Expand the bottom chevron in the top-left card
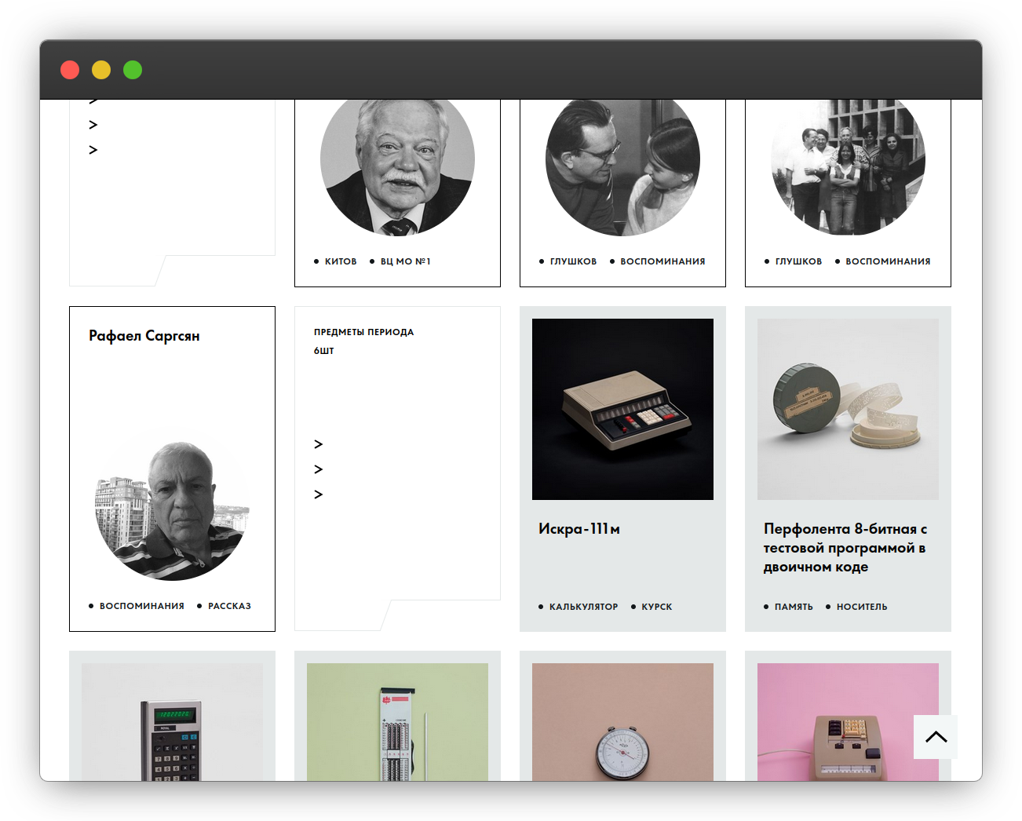The width and height of the screenshot is (1022, 821). point(93,149)
